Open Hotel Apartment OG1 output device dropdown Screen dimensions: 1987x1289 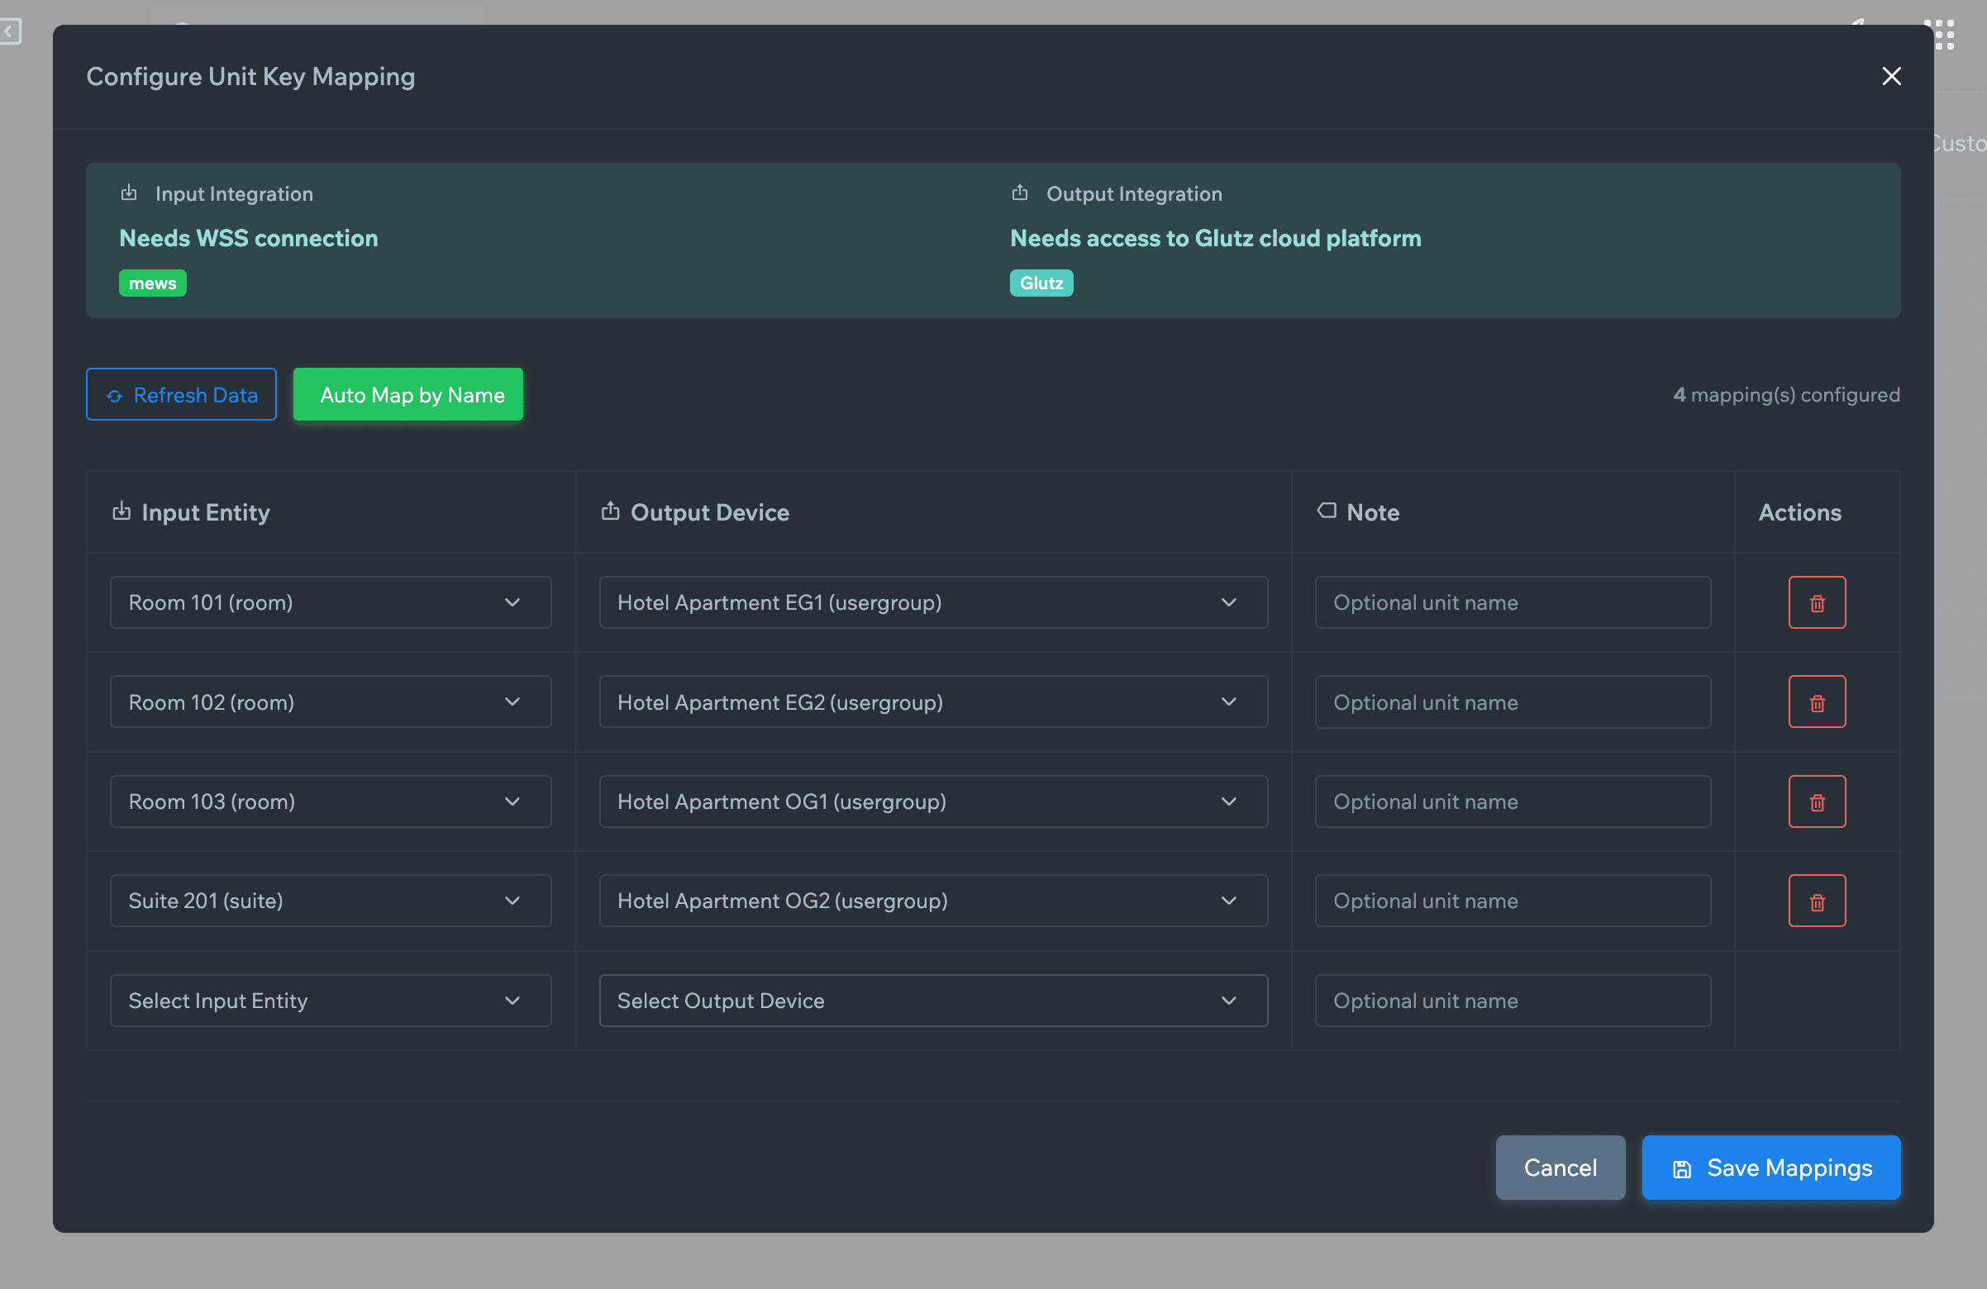pyautogui.click(x=932, y=801)
